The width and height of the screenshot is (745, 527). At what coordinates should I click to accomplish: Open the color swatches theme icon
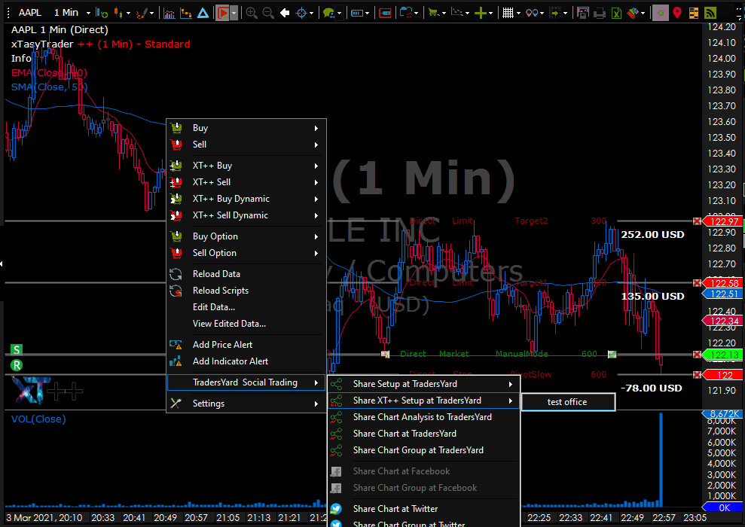pos(633,13)
